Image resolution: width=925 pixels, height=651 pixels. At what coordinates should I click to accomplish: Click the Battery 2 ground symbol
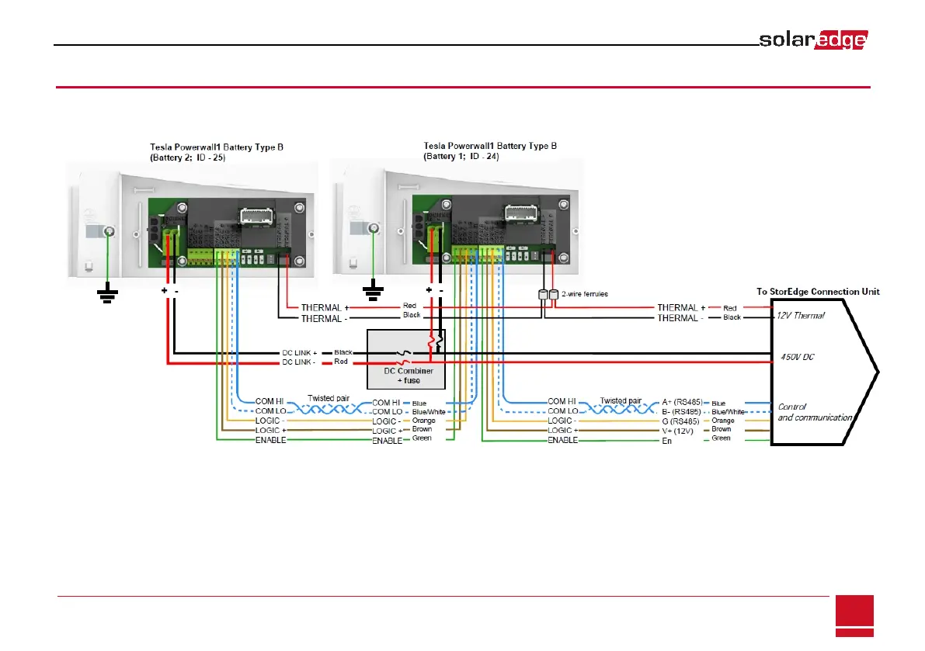pos(107,293)
